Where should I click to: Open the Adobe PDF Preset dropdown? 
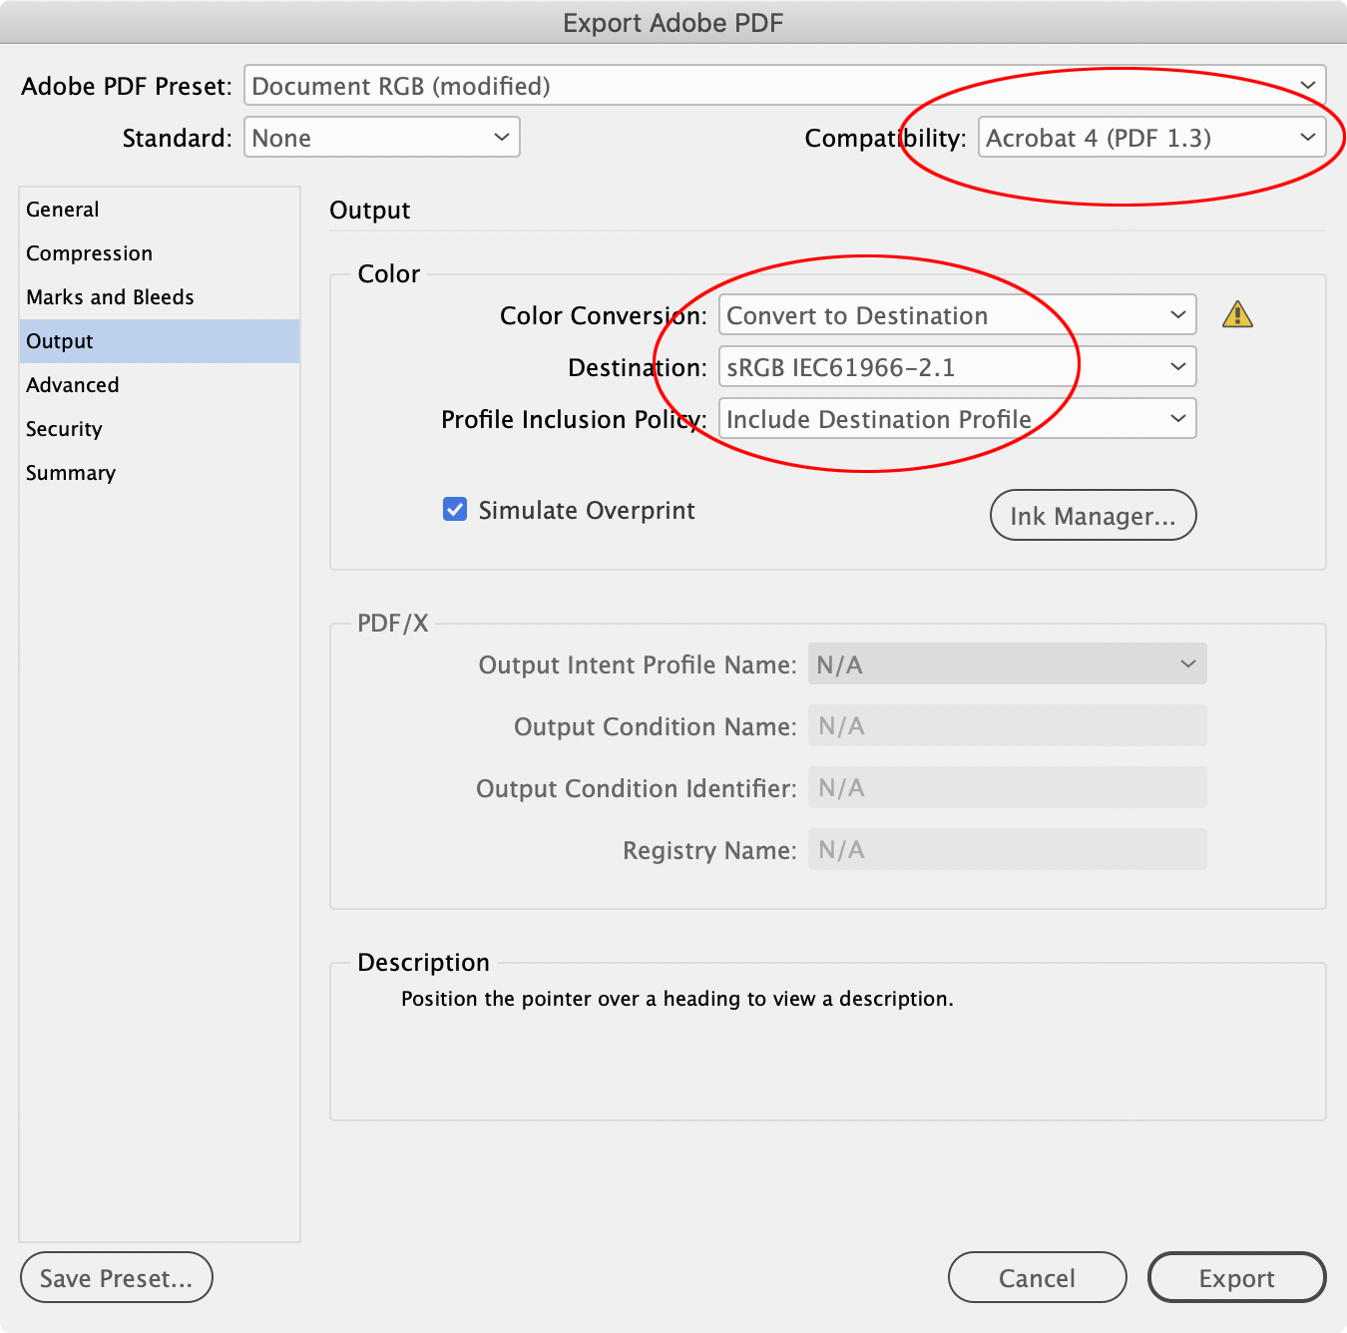click(784, 86)
